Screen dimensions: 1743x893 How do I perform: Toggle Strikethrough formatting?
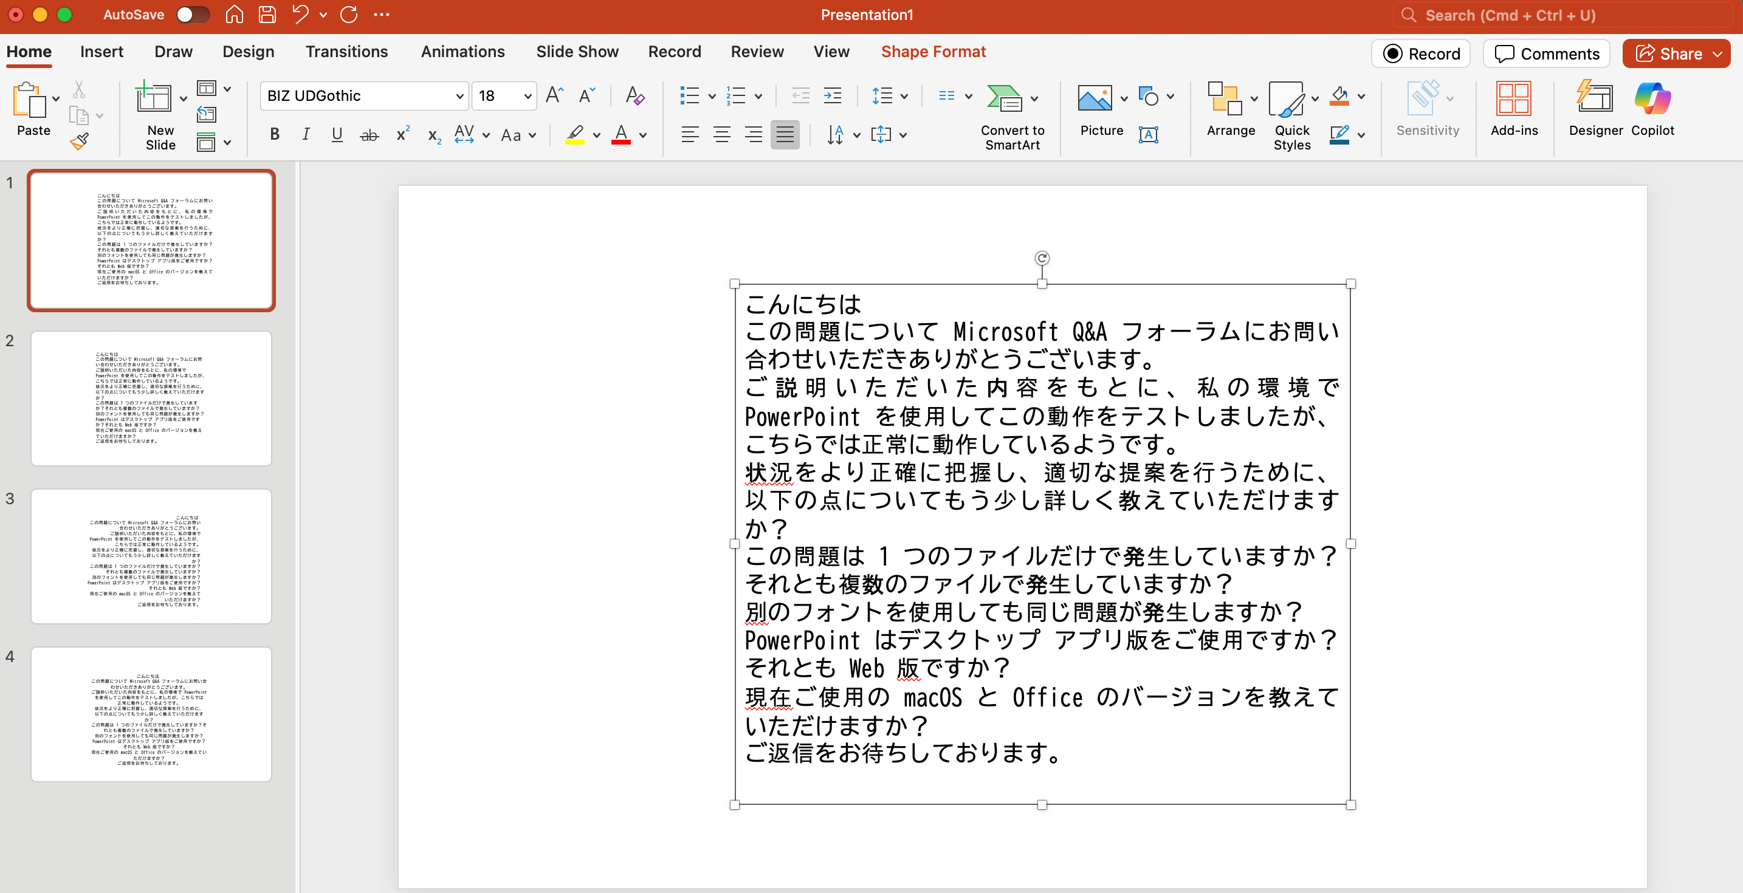(369, 135)
